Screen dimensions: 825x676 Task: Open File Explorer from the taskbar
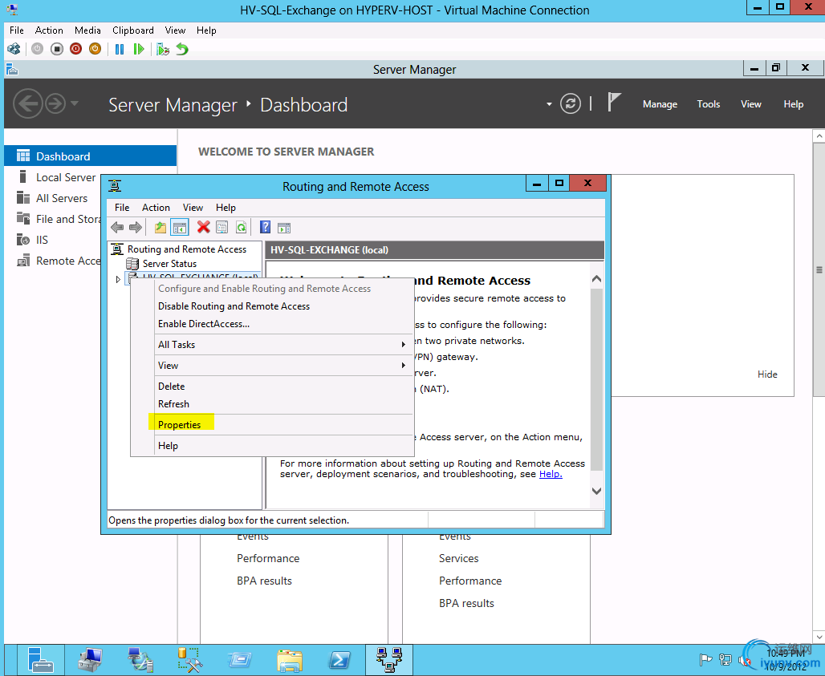point(290,660)
